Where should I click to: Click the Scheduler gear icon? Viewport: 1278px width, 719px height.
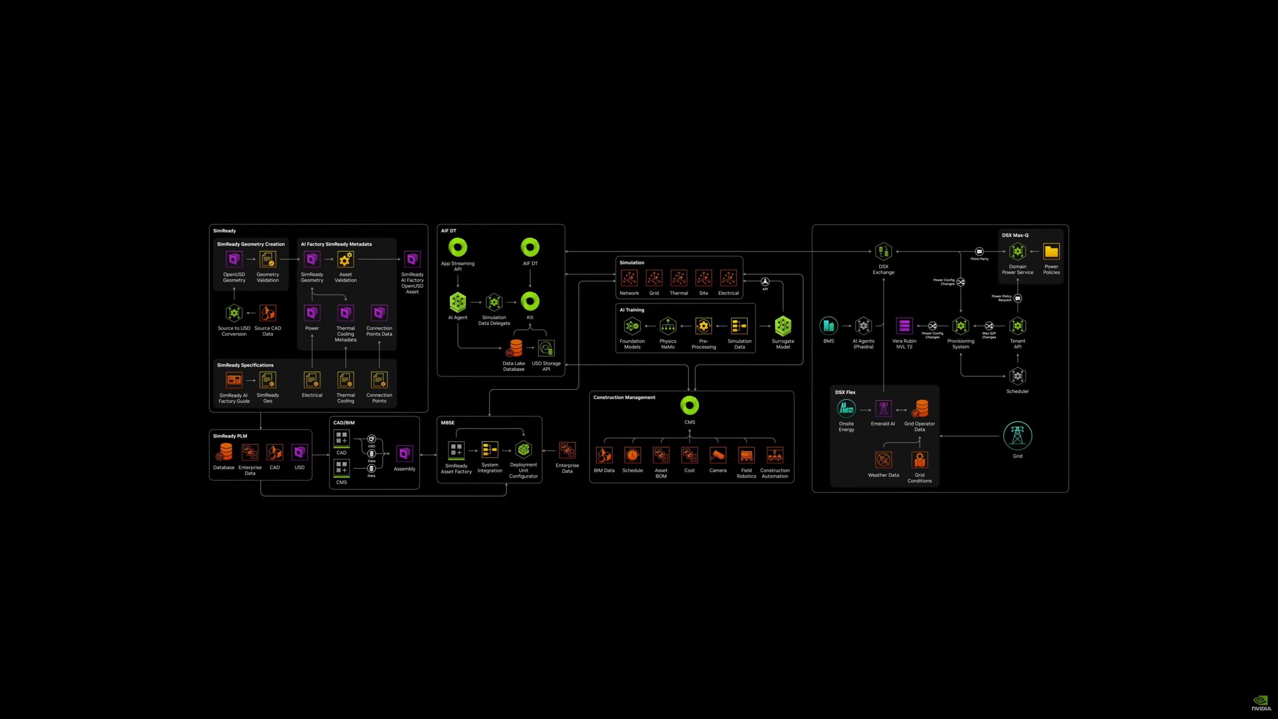1017,376
